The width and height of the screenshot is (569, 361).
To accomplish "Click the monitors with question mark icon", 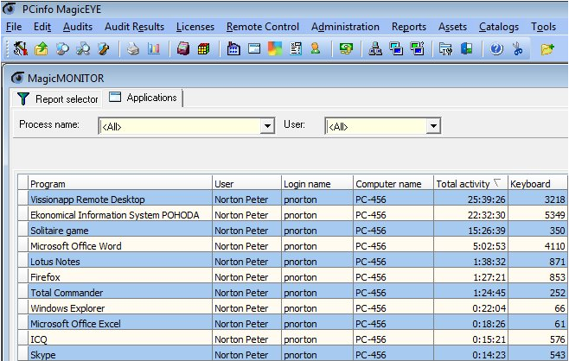I will pyautogui.click(x=418, y=48).
